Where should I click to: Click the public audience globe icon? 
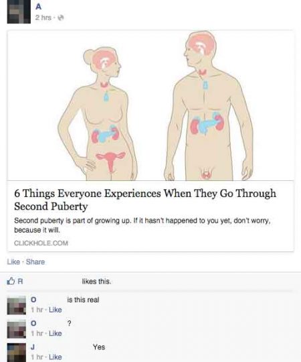click(61, 18)
